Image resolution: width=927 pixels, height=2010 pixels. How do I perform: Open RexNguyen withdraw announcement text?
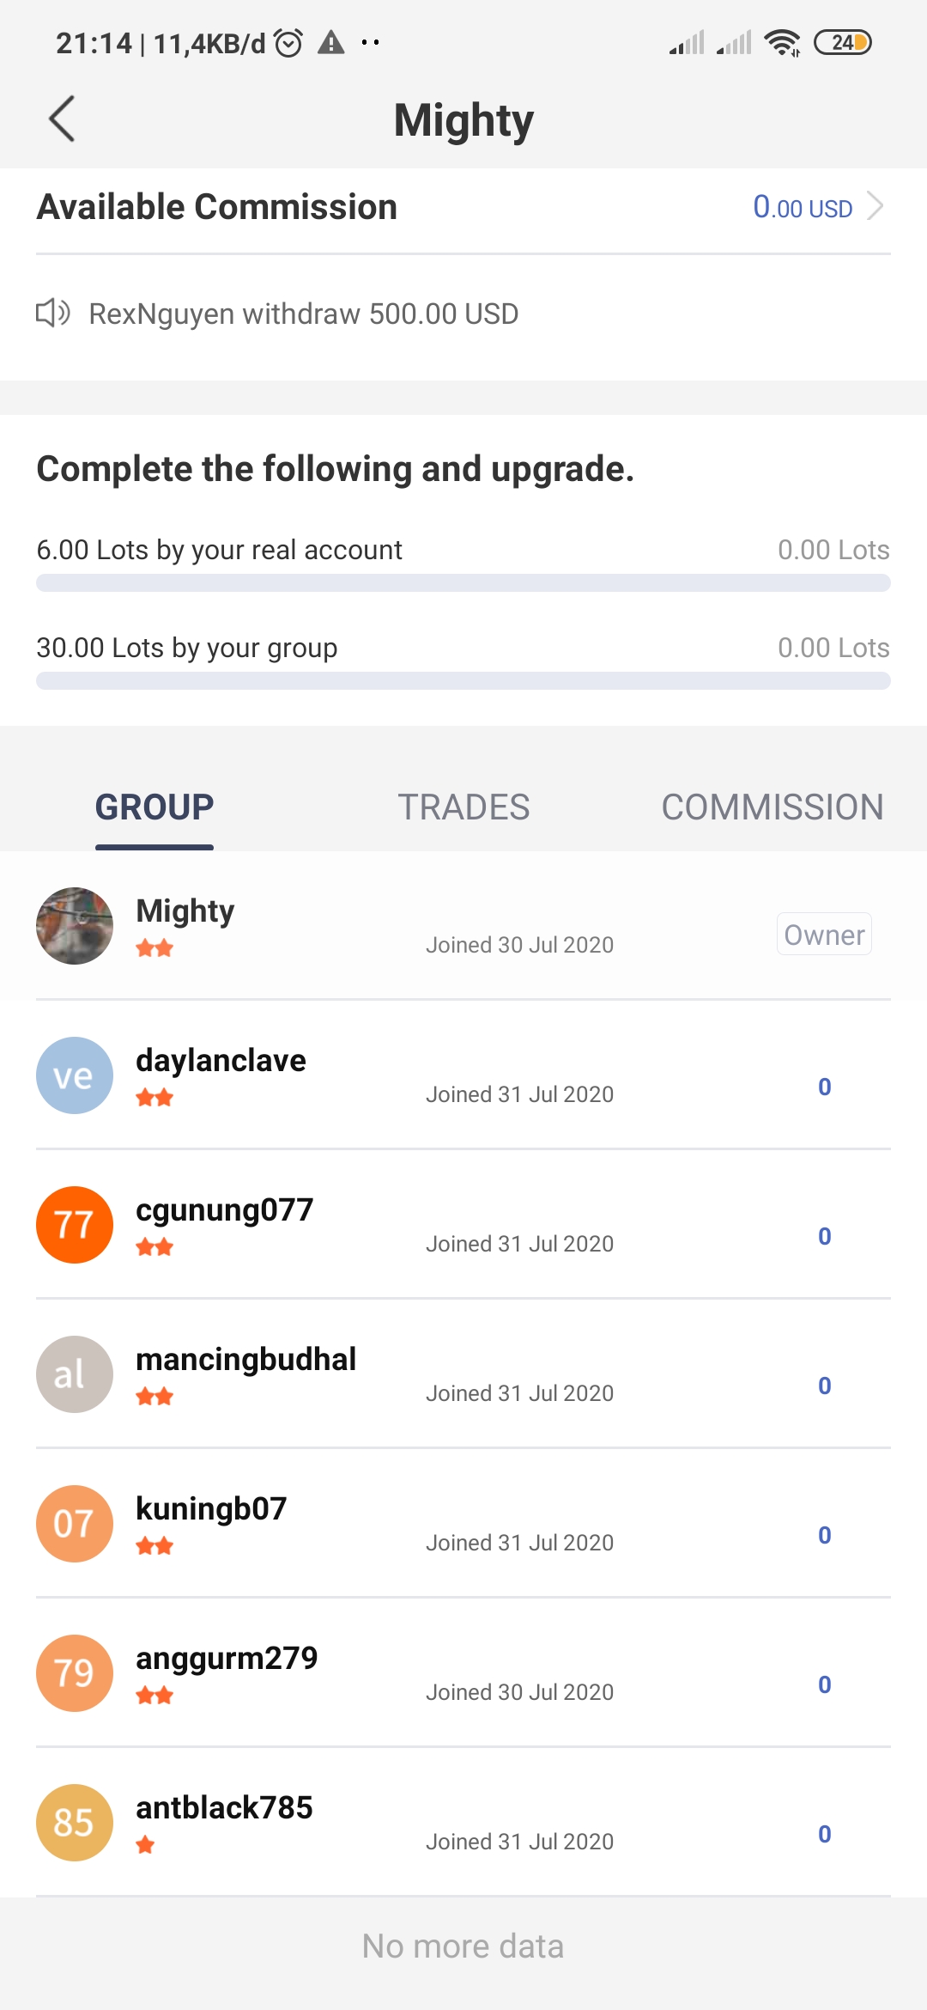click(x=304, y=314)
